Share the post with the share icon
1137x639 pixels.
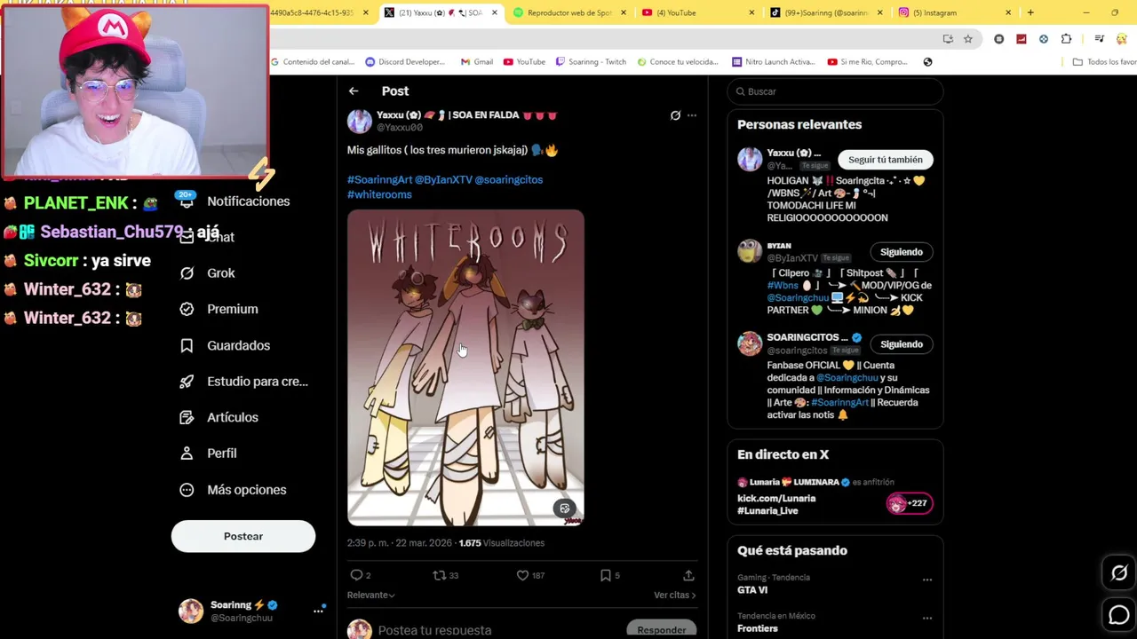point(688,575)
